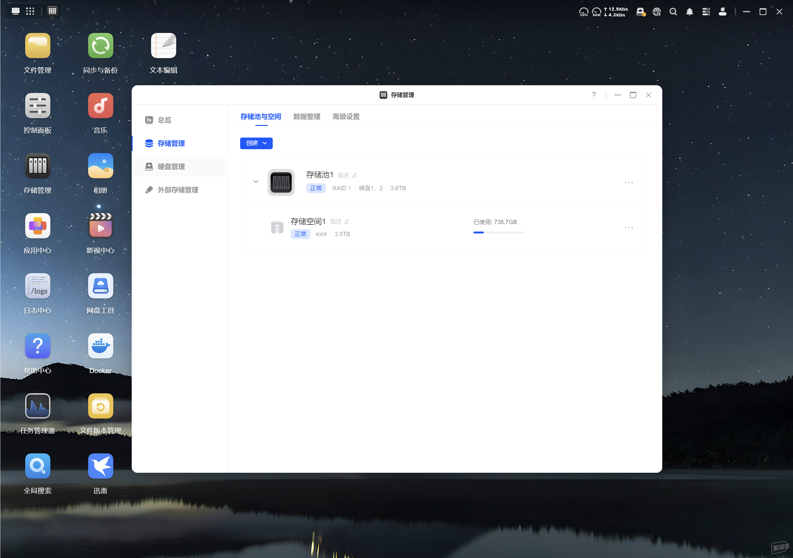Open 硬盘管理 in the sidebar
The height and width of the screenshot is (558, 793).
(180, 167)
